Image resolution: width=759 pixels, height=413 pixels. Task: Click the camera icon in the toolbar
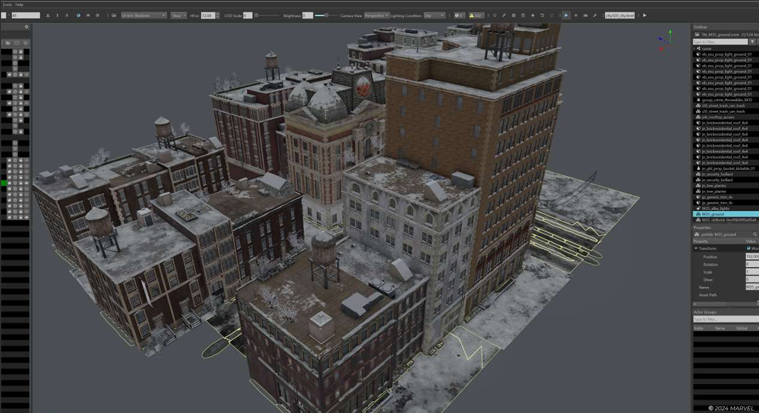click(585, 16)
